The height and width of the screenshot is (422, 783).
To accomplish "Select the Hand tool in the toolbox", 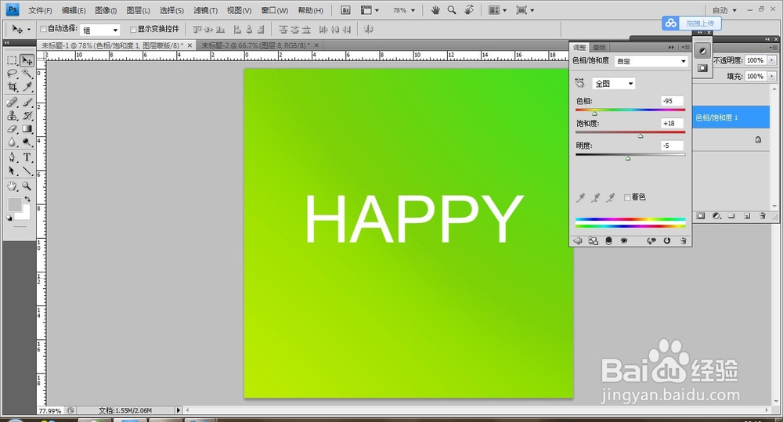I will pyautogui.click(x=12, y=186).
